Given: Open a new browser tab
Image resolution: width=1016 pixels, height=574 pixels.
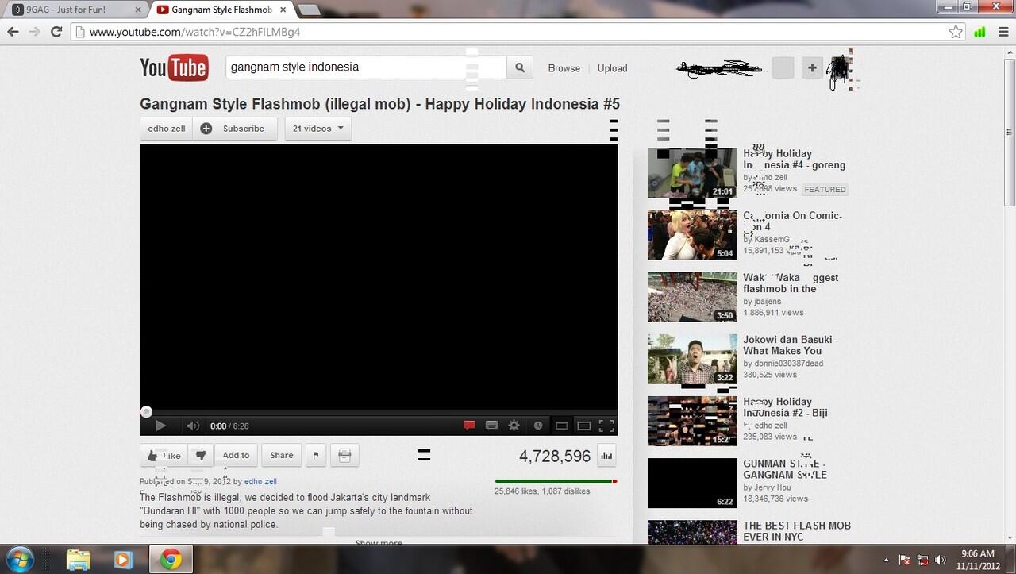Looking at the screenshot, I should click(x=309, y=10).
